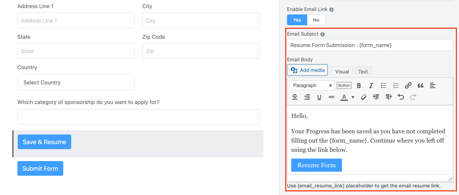Redo the last edit
This screenshot has height=195, width=459.
413,97
